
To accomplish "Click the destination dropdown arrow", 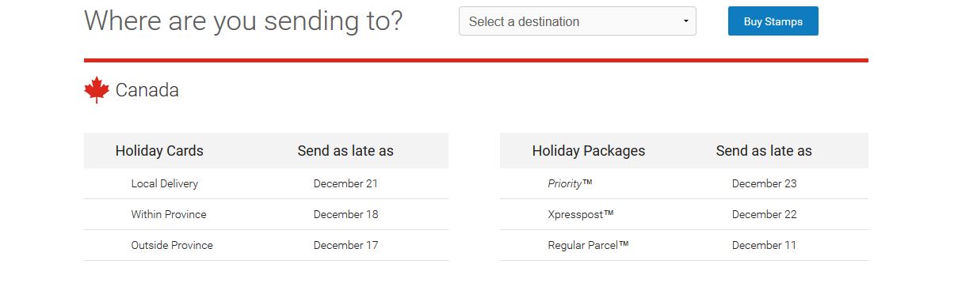I will click(x=685, y=21).
